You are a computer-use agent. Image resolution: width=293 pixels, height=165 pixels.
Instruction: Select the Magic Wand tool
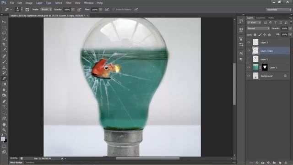tap(4, 38)
